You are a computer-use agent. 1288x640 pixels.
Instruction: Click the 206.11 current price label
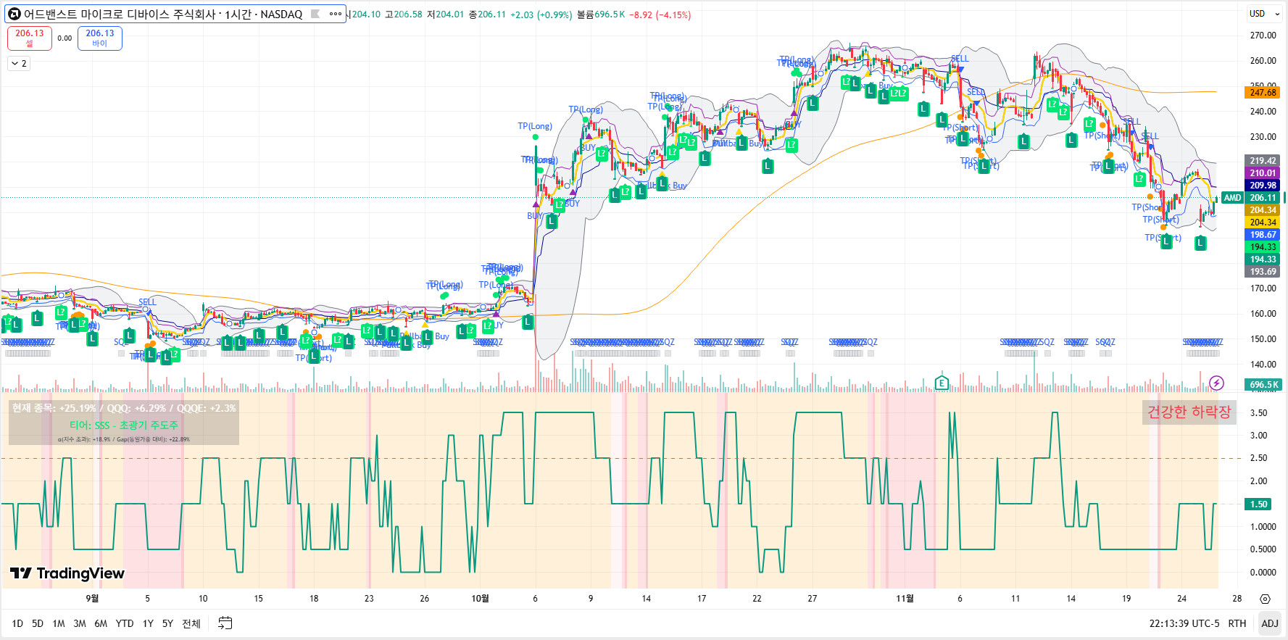pos(1263,198)
